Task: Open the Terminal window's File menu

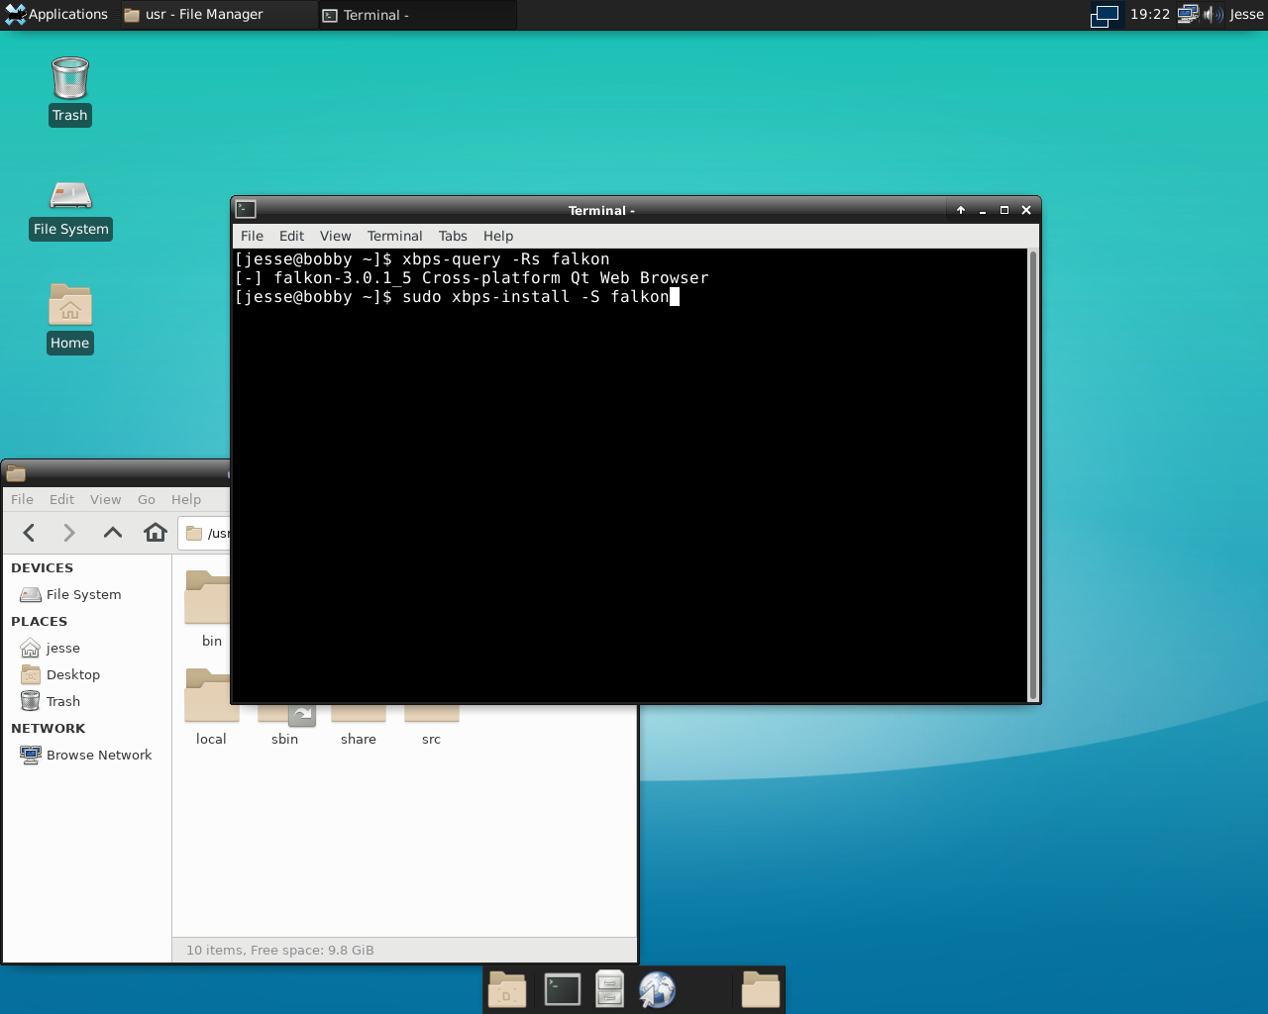Action: (x=252, y=236)
